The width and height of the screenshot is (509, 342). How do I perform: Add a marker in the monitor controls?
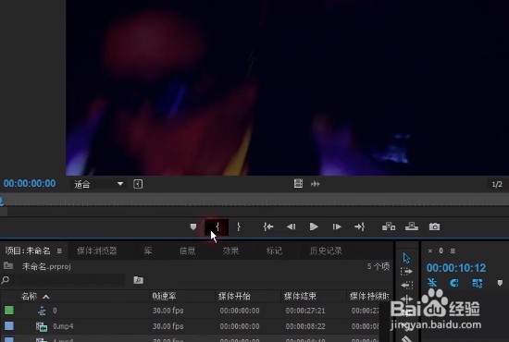[x=193, y=226]
